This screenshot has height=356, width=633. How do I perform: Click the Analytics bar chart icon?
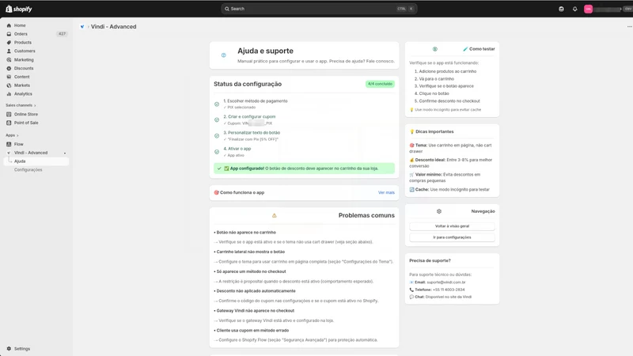(x=9, y=93)
